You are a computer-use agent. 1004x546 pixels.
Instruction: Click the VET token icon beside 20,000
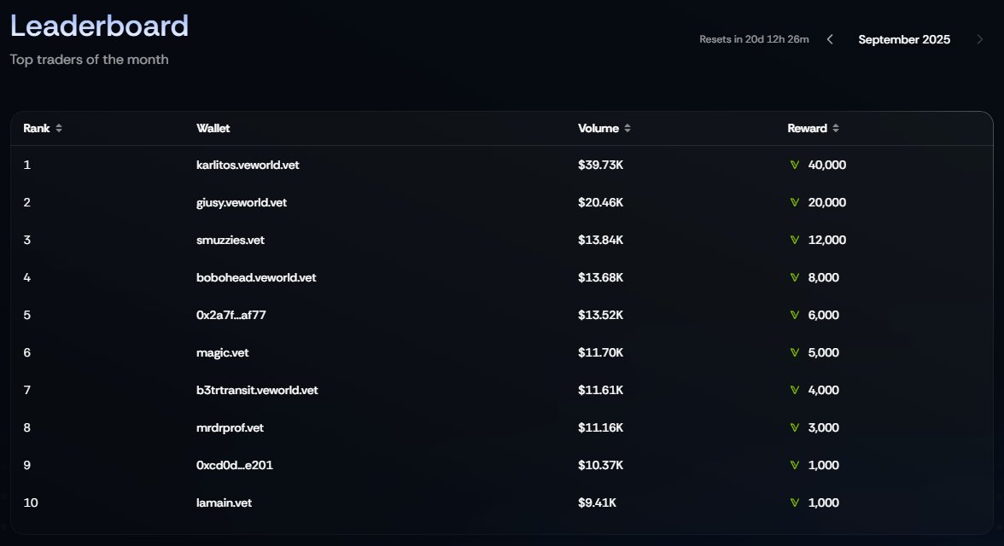coord(795,202)
